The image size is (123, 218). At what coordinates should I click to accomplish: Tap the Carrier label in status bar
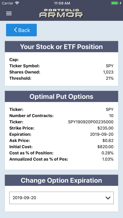pyautogui.click(x=8, y=3)
